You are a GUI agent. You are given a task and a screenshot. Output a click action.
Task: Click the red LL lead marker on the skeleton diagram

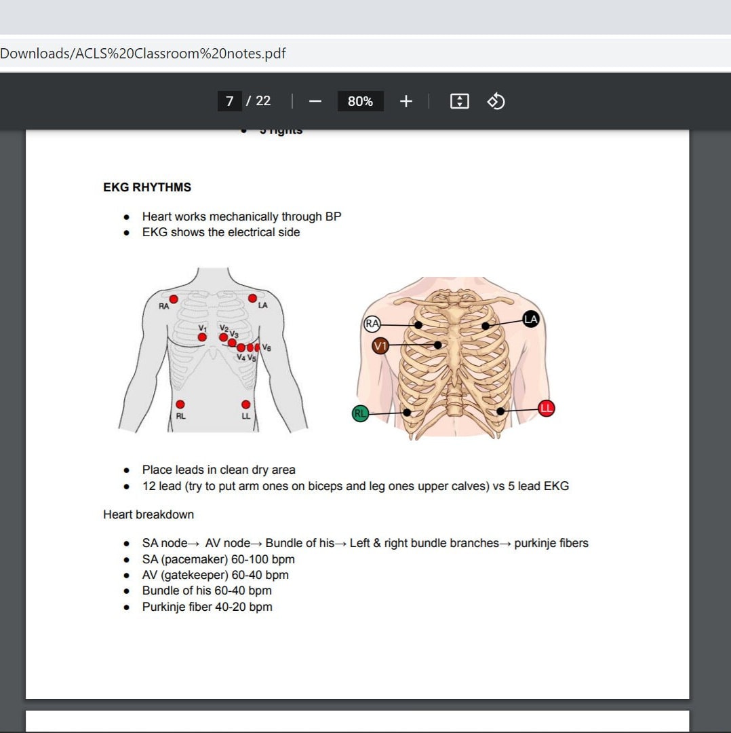pyautogui.click(x=546, y=408)
